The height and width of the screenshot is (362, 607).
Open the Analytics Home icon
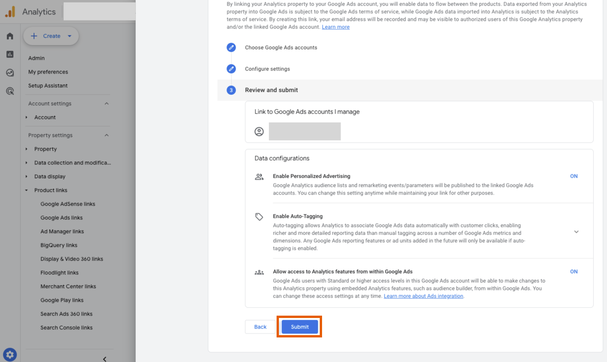pos(10,36)
